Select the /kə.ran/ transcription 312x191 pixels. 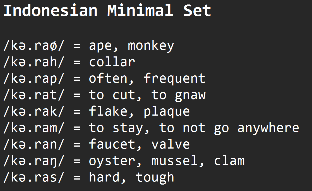(x=34, y=145)
